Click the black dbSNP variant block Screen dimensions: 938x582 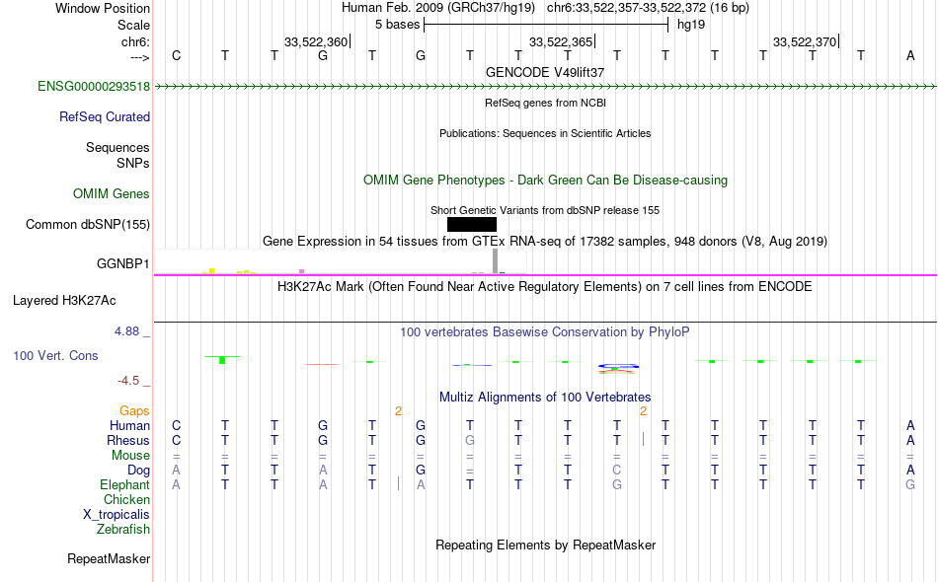[471, 224]
